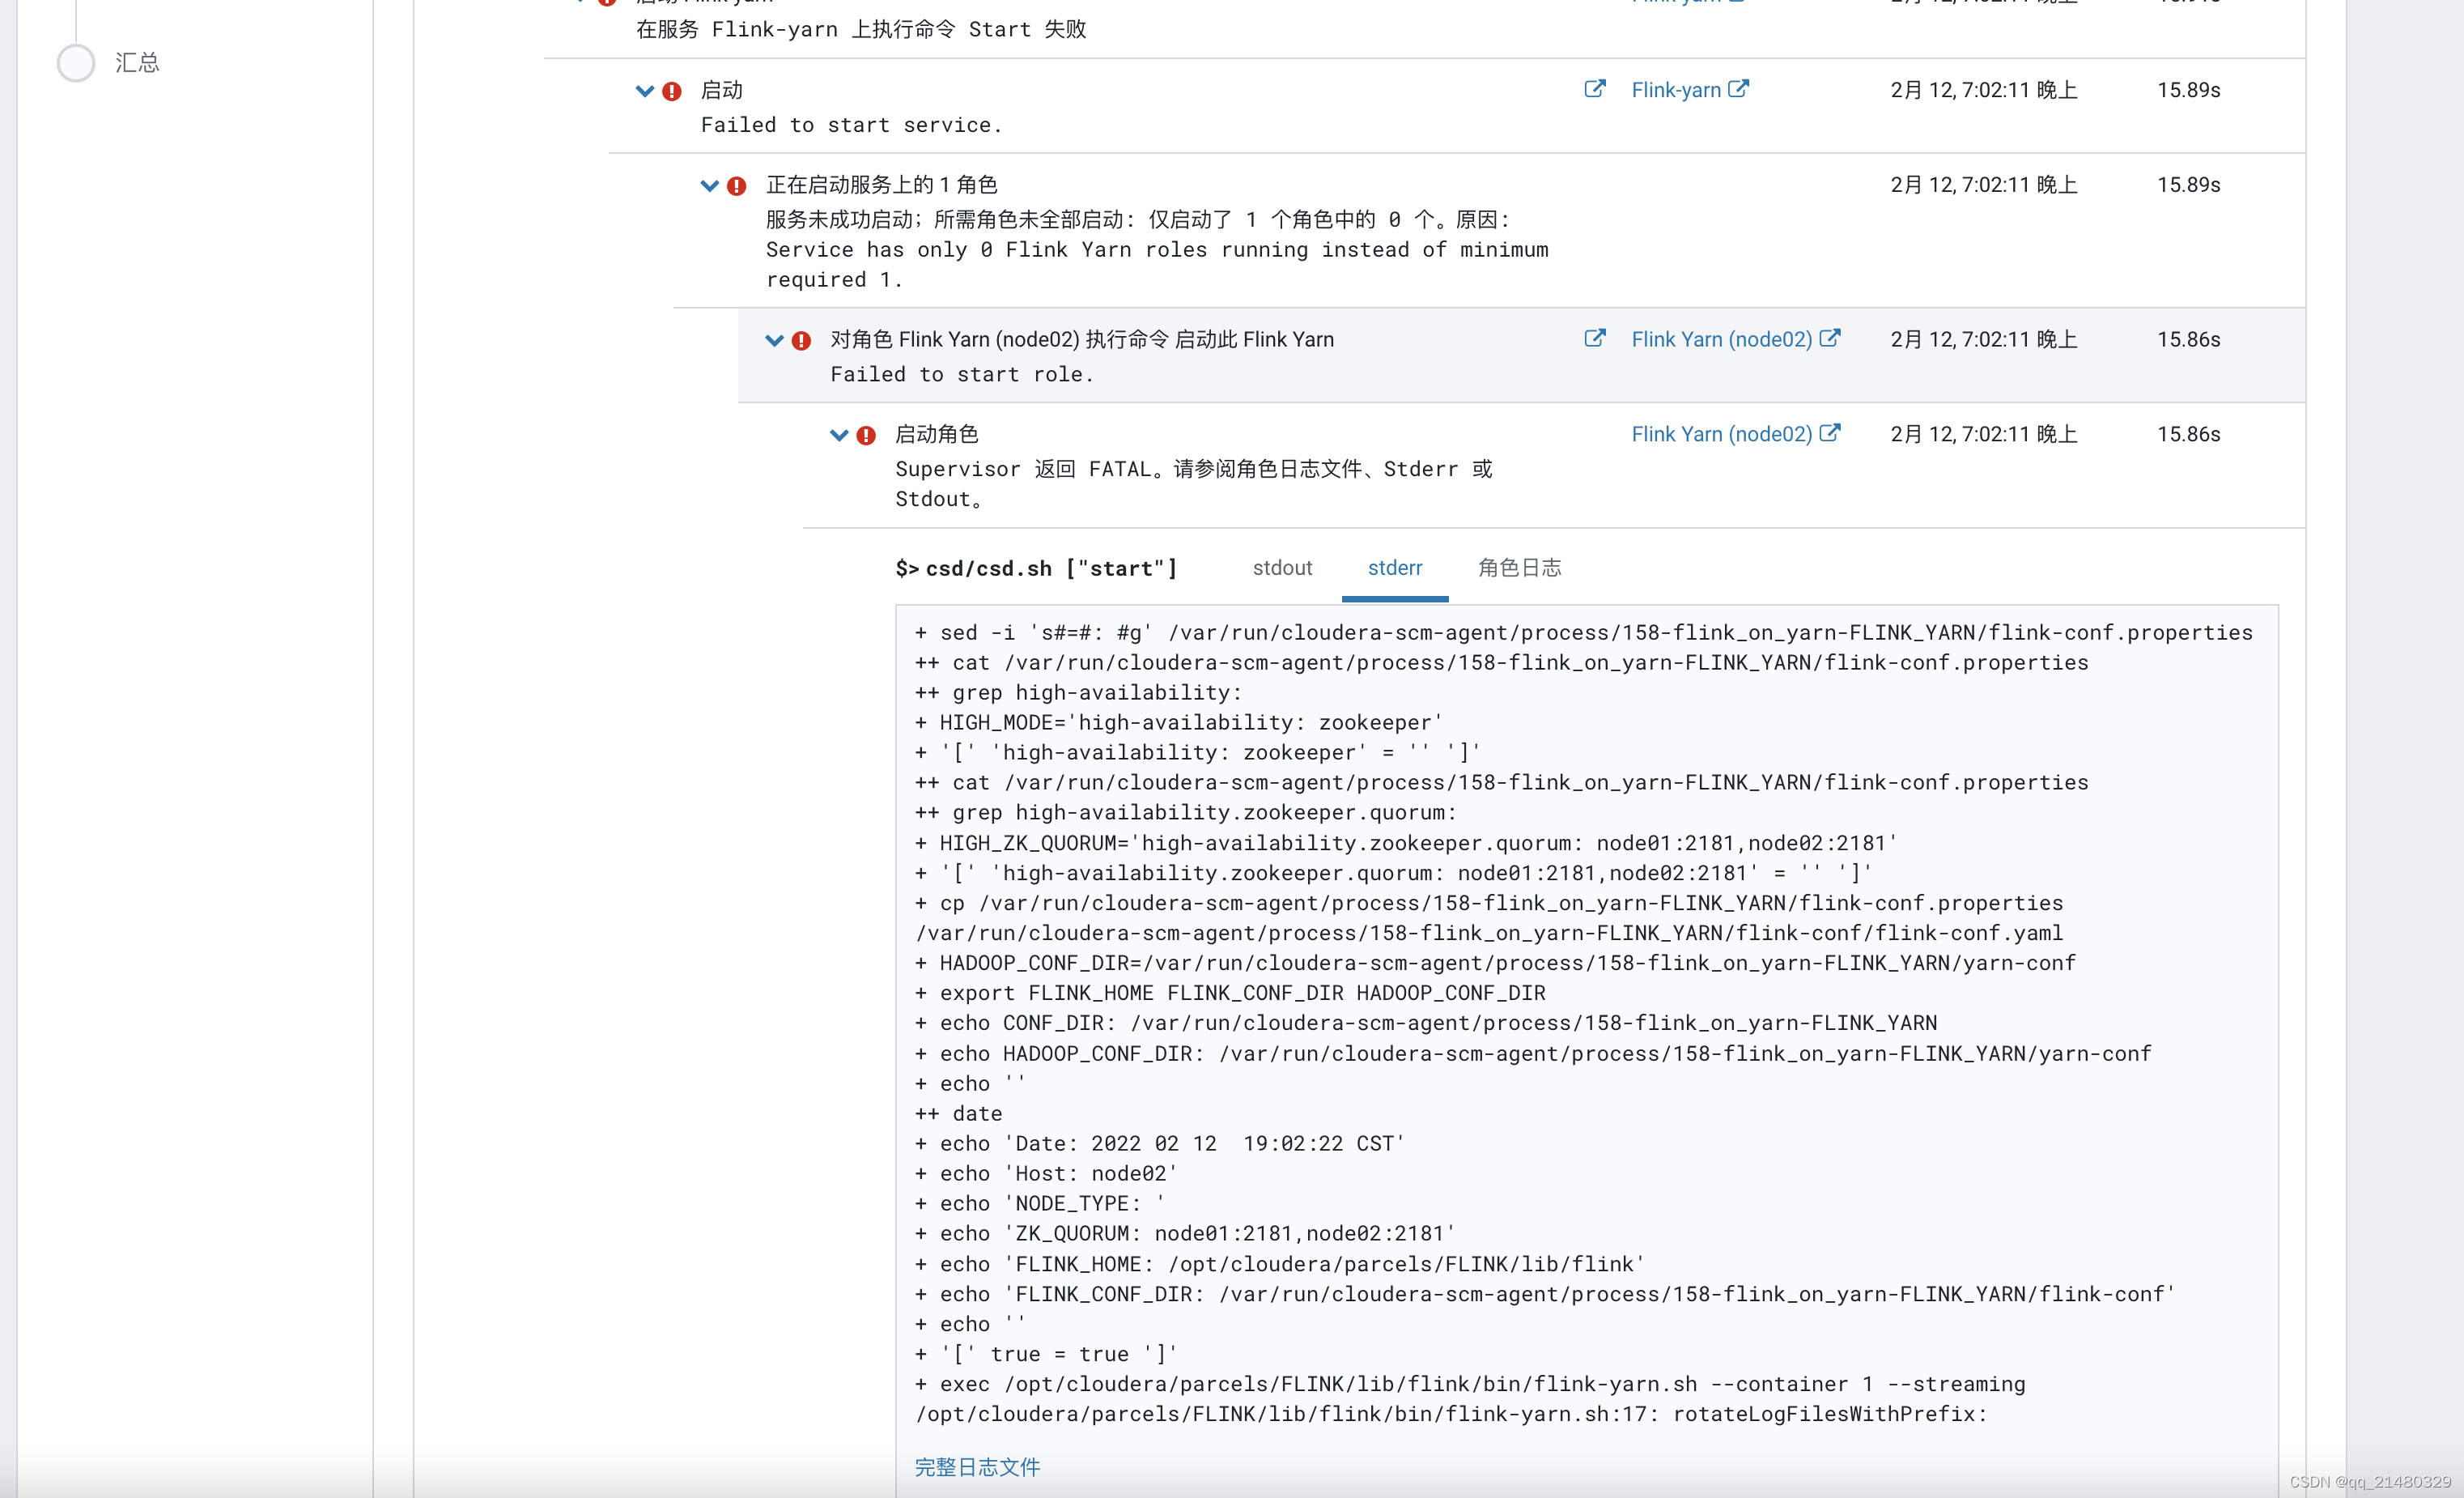Viewport: 2464px width, 1498px height.
Task: Switch to the stdout tab
Action: 1282,568
